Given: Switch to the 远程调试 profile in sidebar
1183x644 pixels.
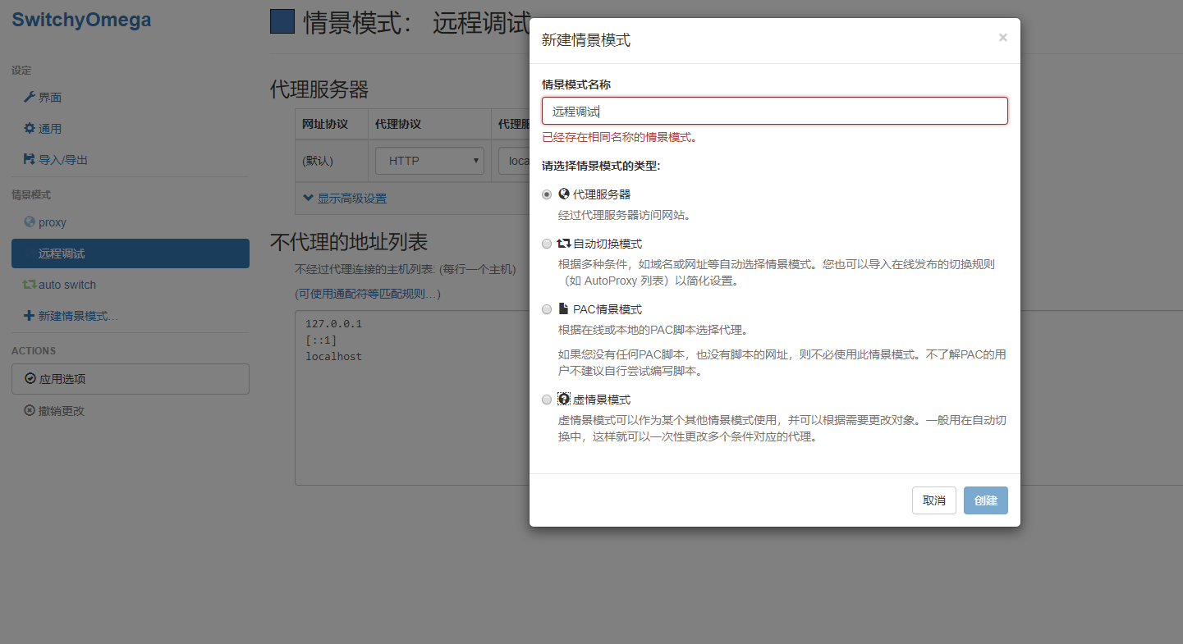Looking at the screenshot, I should pos(130,253).
